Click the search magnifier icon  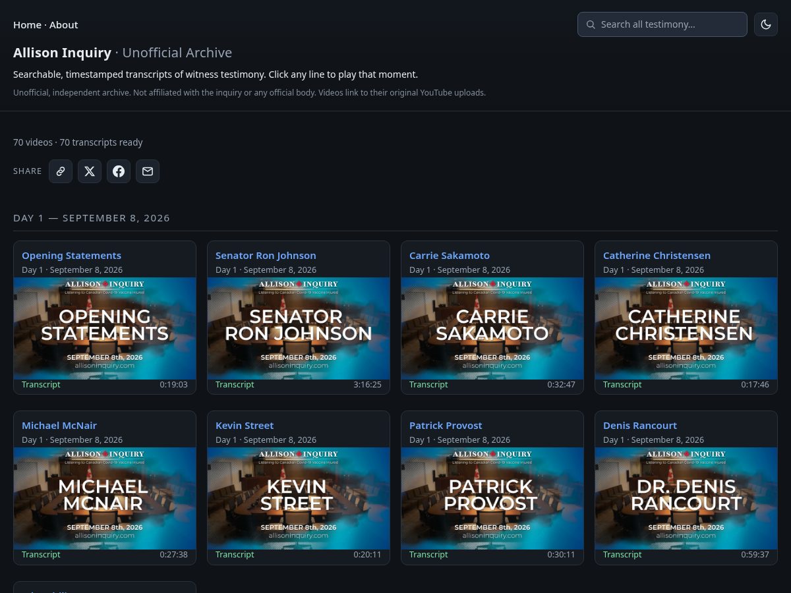591,24
